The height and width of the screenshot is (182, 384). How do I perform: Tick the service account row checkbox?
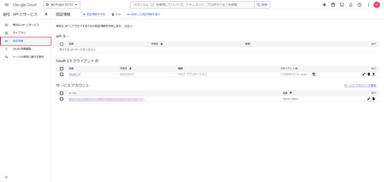[62, 99]
